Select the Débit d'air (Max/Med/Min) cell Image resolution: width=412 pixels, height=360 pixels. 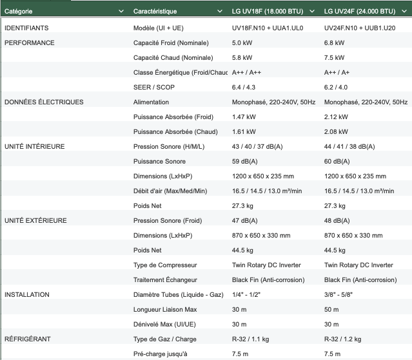[x=170, y=191]
